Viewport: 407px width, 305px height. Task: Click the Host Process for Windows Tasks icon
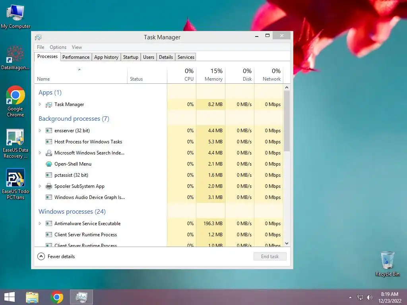tap(49, 142)
